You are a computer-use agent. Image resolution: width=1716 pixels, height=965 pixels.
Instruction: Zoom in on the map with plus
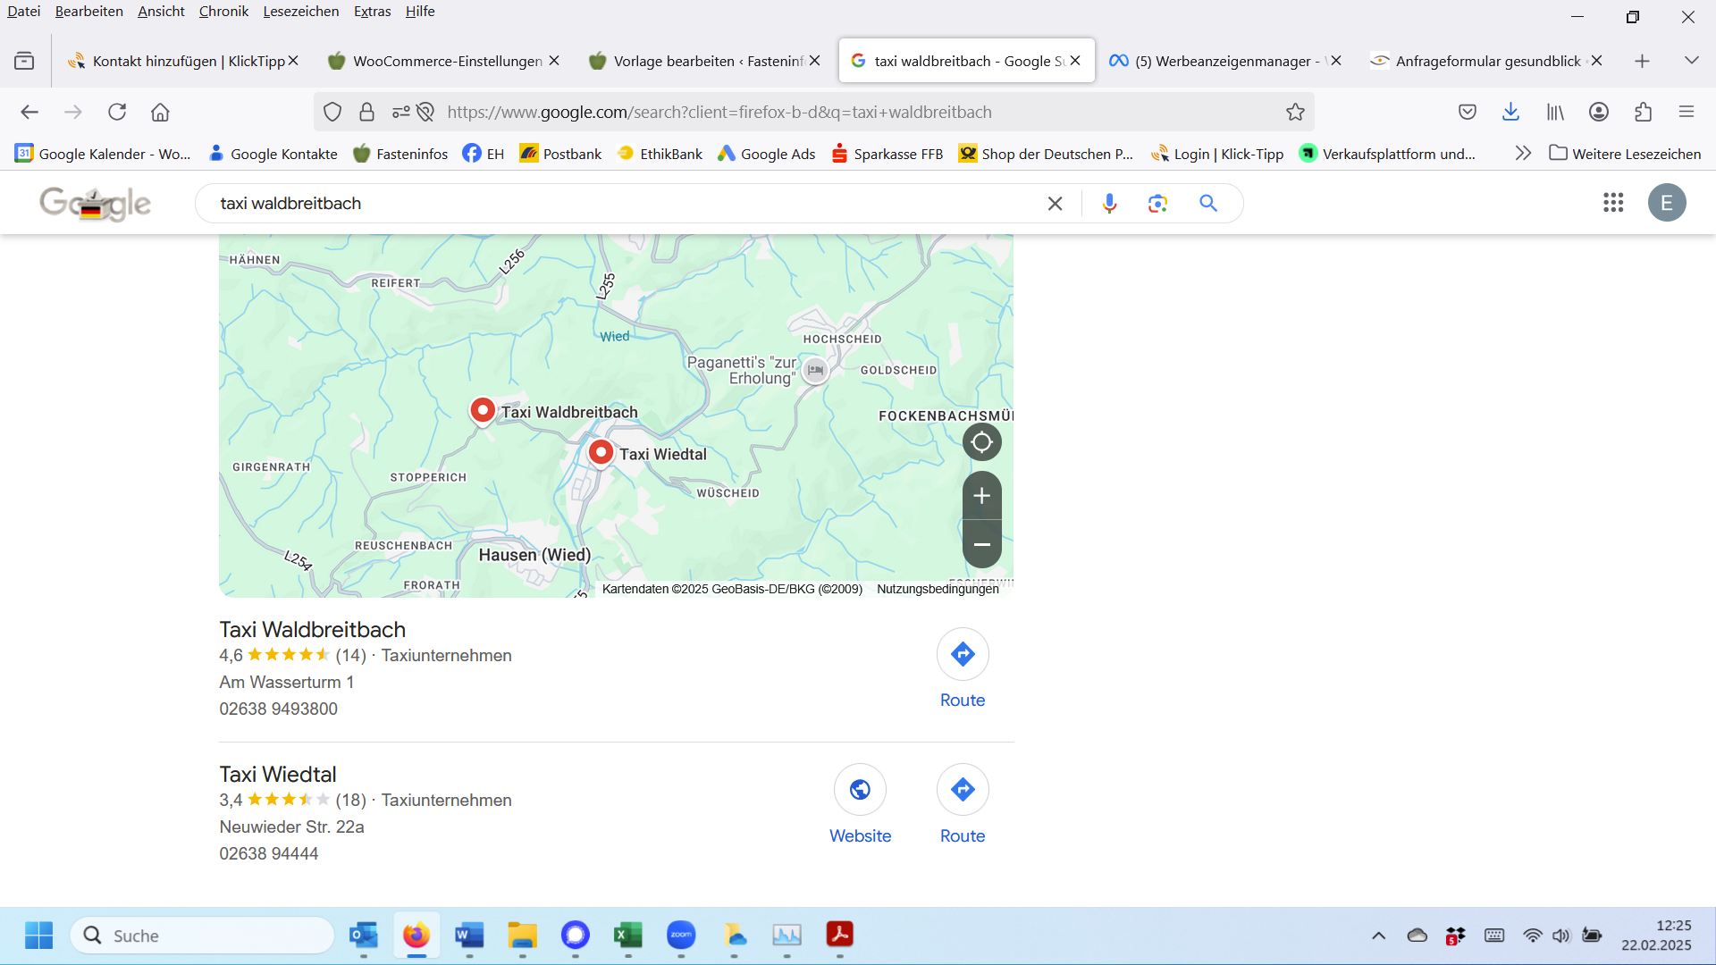981,496
